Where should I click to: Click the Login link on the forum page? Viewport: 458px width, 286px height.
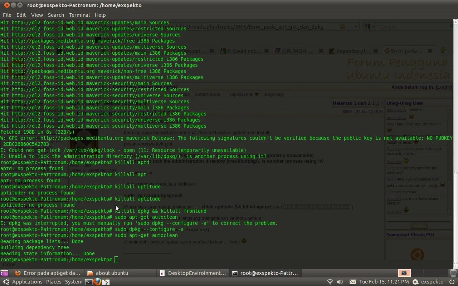coord(444,87)
